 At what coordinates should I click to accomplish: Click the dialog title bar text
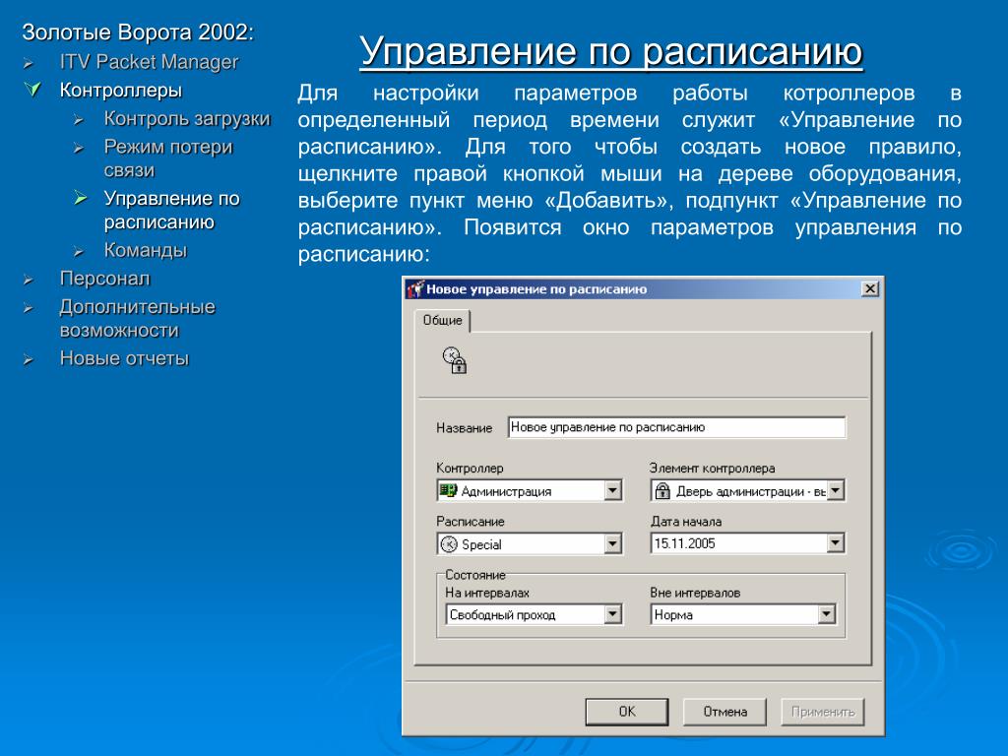click(x=536, y=289)
